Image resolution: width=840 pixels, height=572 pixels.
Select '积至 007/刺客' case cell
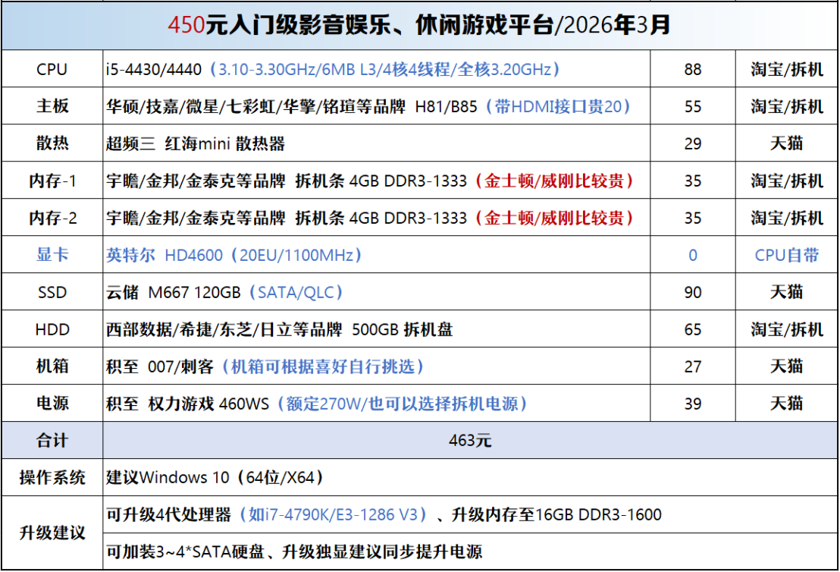click(x=377, y=366)
